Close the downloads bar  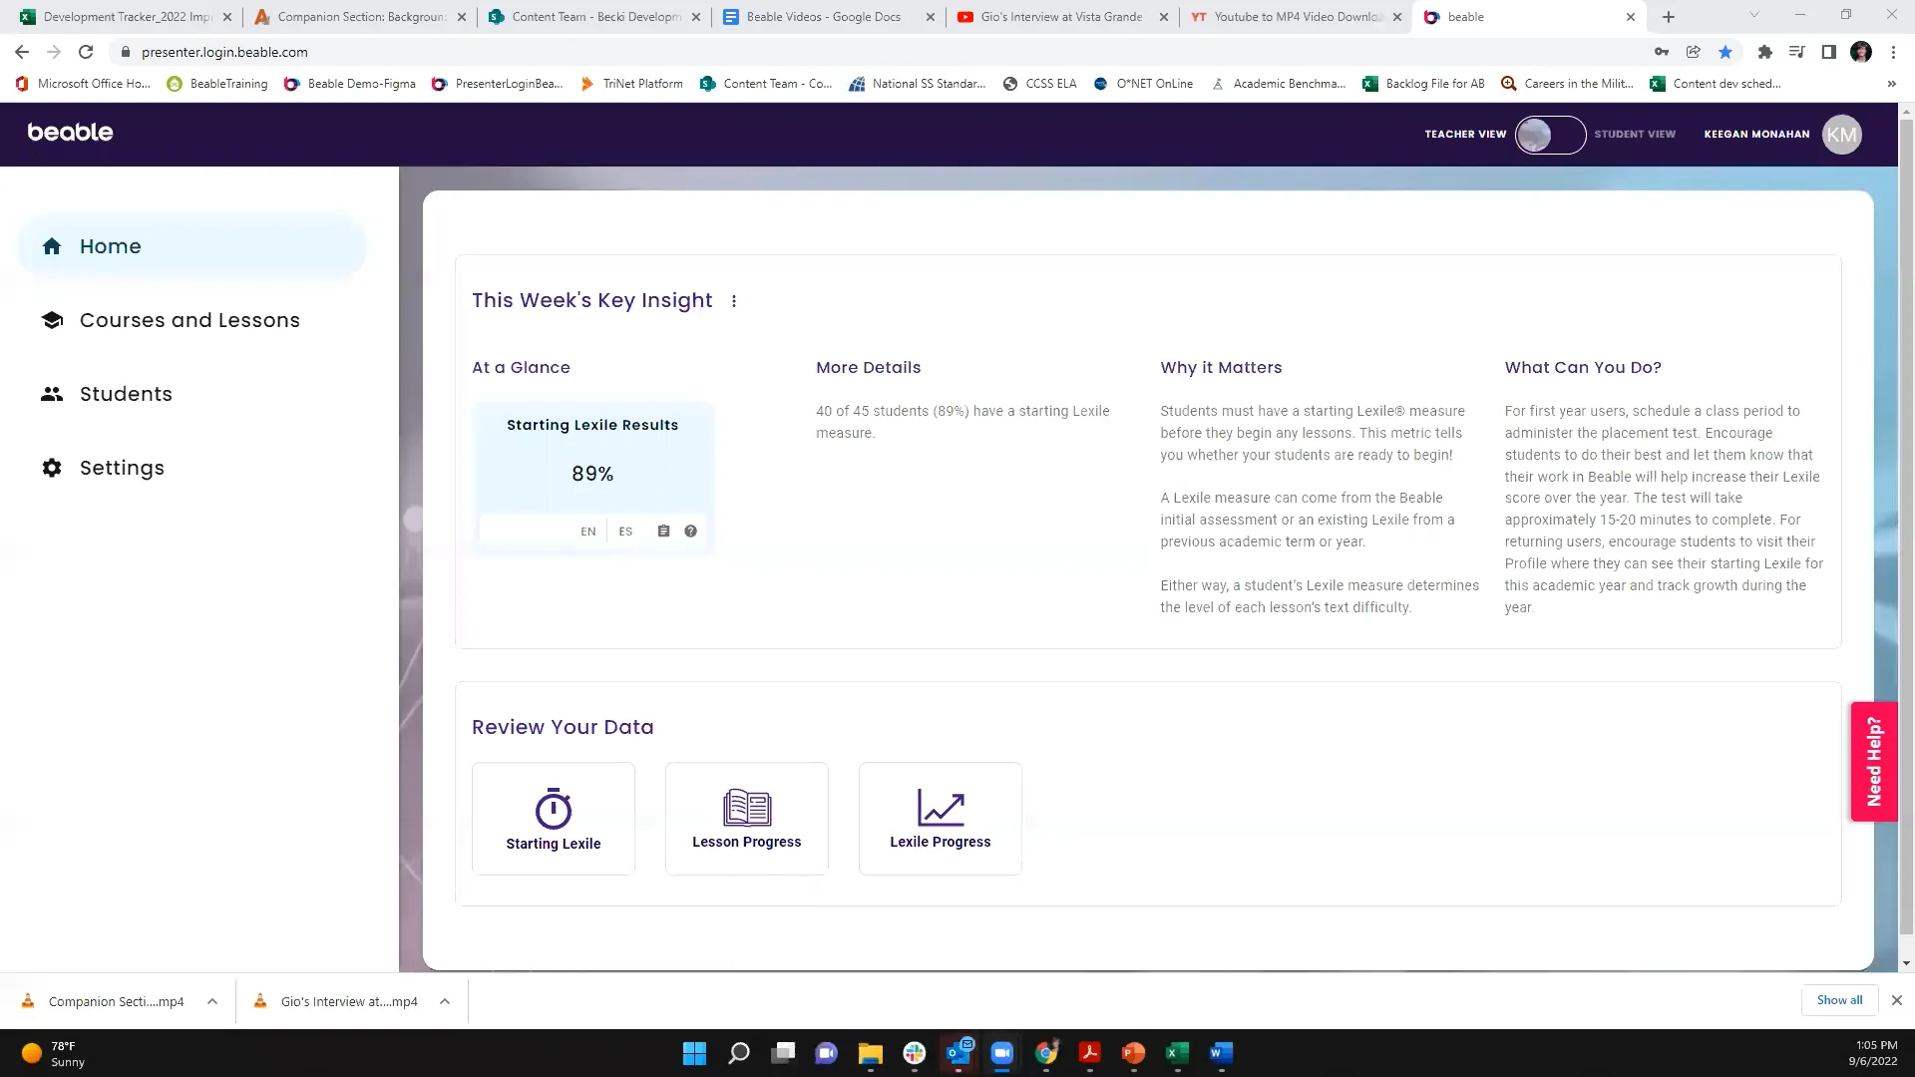point(1897,1000)
